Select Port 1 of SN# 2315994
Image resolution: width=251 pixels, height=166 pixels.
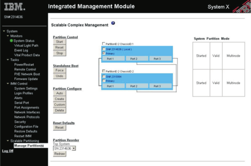click(x=113, y=86)
